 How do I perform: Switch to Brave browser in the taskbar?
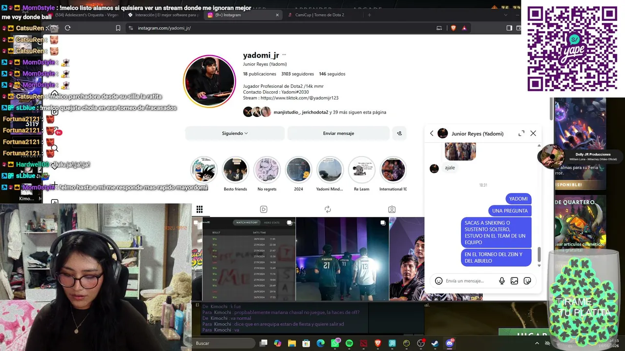point(377,343)
